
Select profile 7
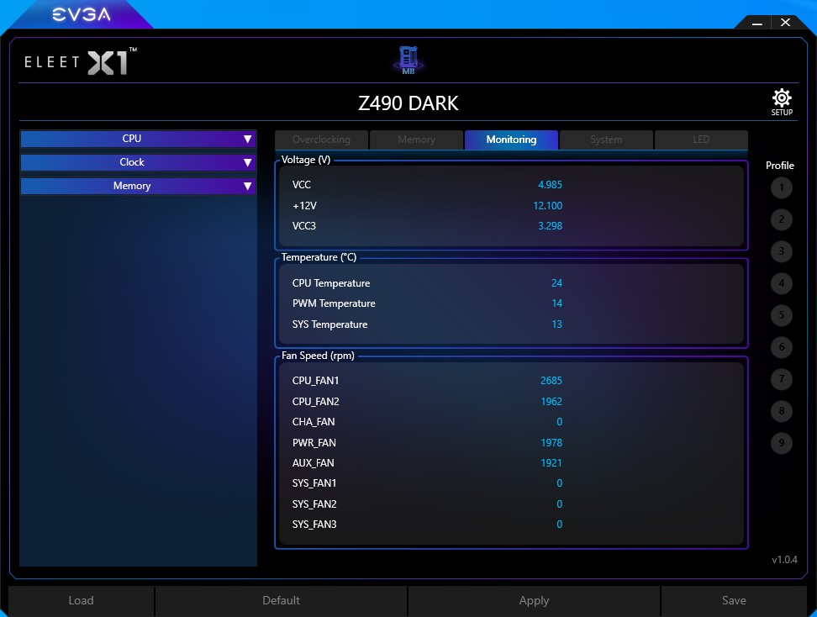(781, 379)
